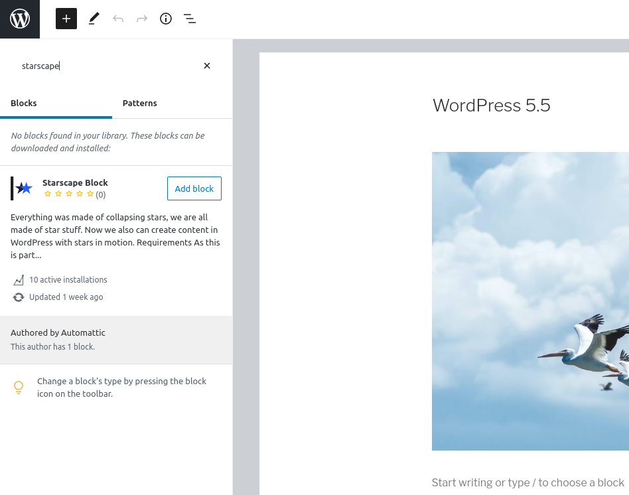
Task: Click the updated refresh icon
Action: point(19,297)
